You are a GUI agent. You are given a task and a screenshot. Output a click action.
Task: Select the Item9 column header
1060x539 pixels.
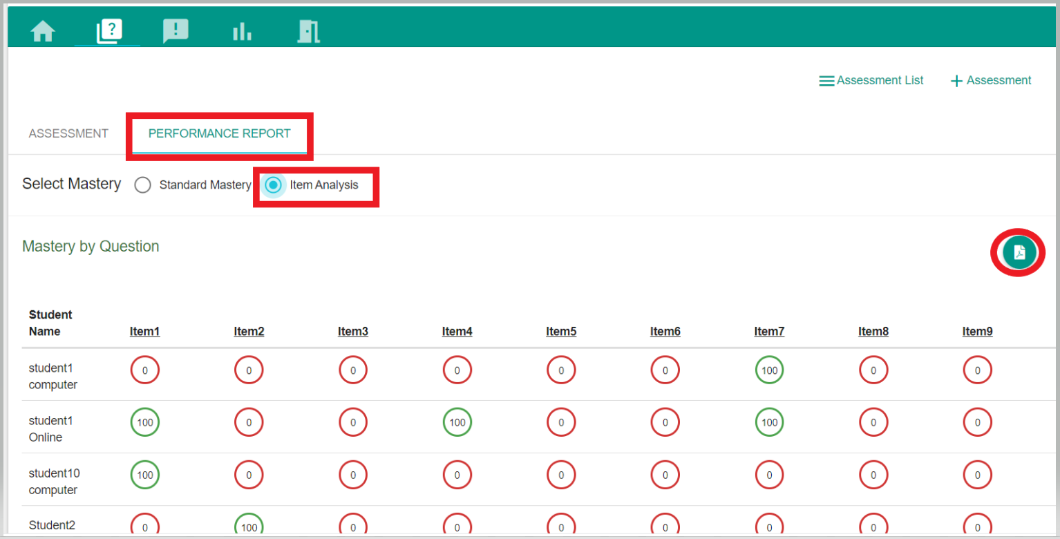point(977,332)
